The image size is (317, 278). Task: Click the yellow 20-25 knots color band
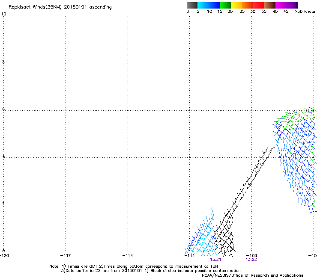(x=236, y=5)
